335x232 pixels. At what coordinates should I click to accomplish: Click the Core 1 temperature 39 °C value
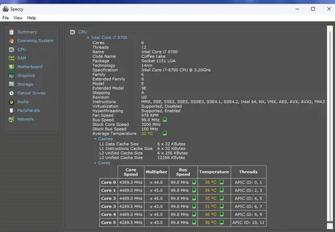210,190
